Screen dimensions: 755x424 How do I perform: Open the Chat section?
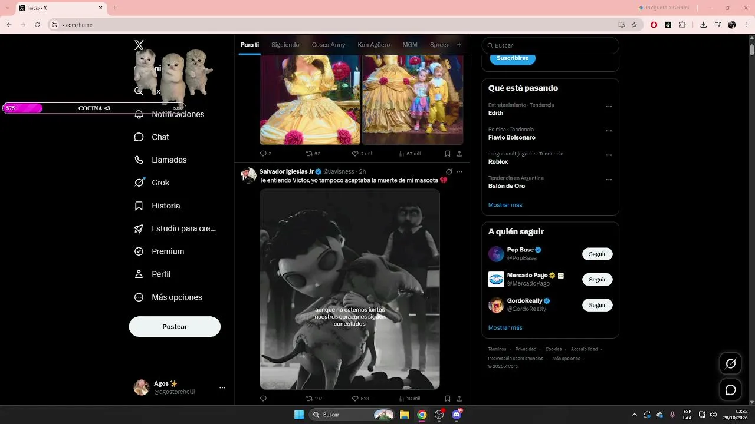(x=152, y=137)
